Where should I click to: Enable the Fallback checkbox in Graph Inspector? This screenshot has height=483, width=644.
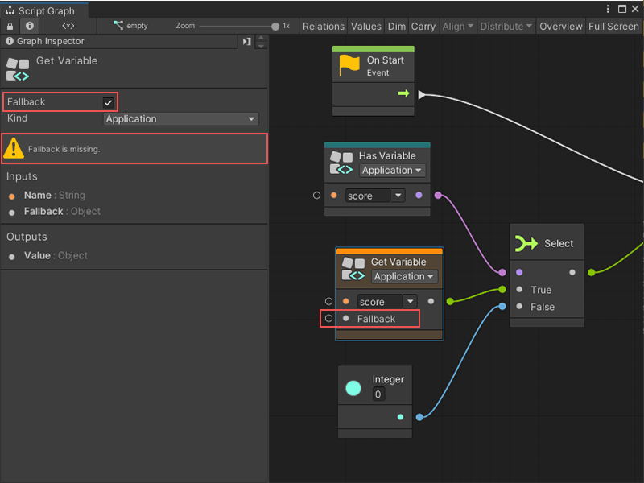click(109, 101)
